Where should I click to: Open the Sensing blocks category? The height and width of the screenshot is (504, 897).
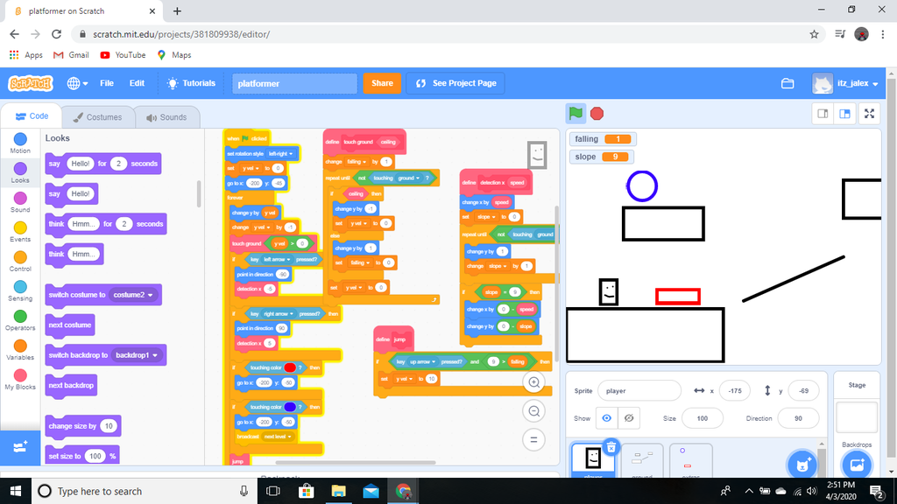[20, 290]
